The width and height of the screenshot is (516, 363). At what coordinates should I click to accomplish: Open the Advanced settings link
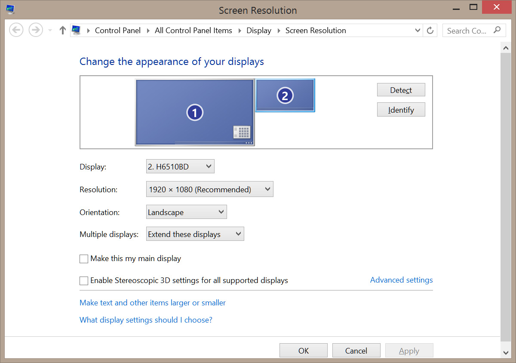click(401, 280)
